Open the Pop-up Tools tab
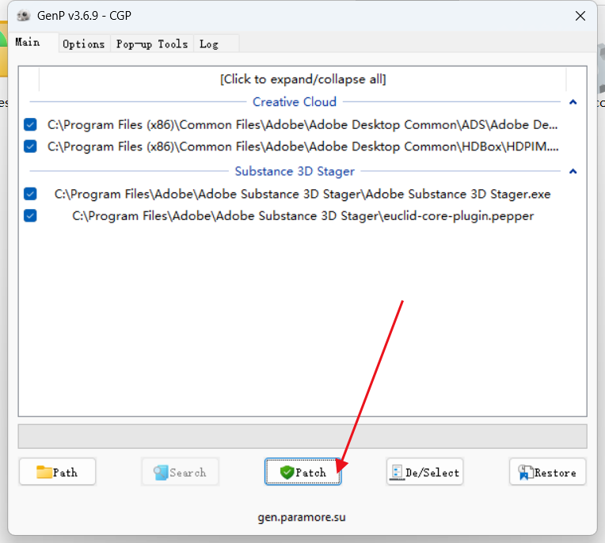This screenshot has width=605, height=543. (x=152, y=44)
